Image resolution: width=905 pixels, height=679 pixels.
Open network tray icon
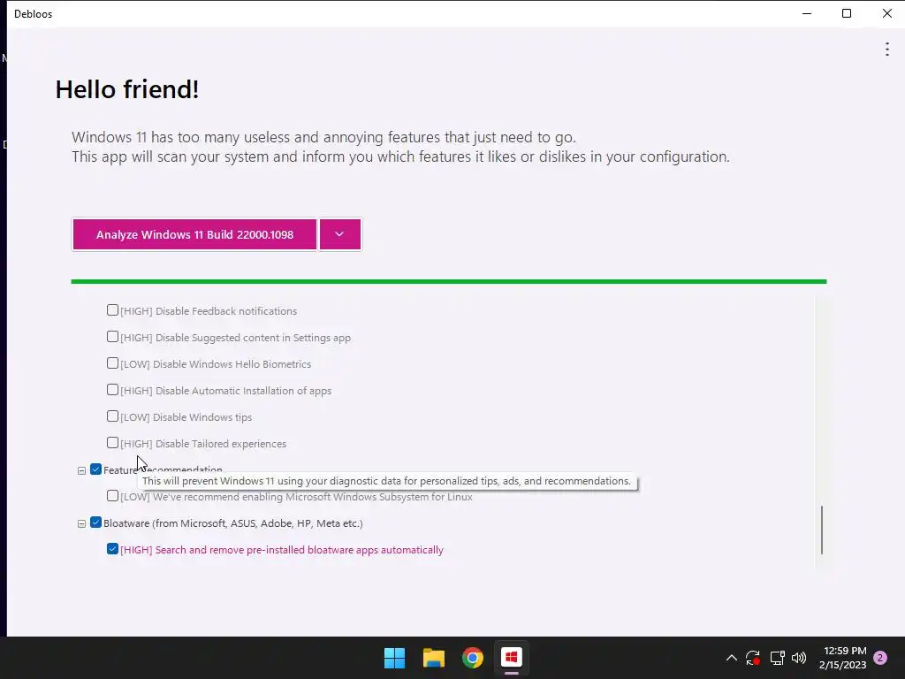[777, 658]
